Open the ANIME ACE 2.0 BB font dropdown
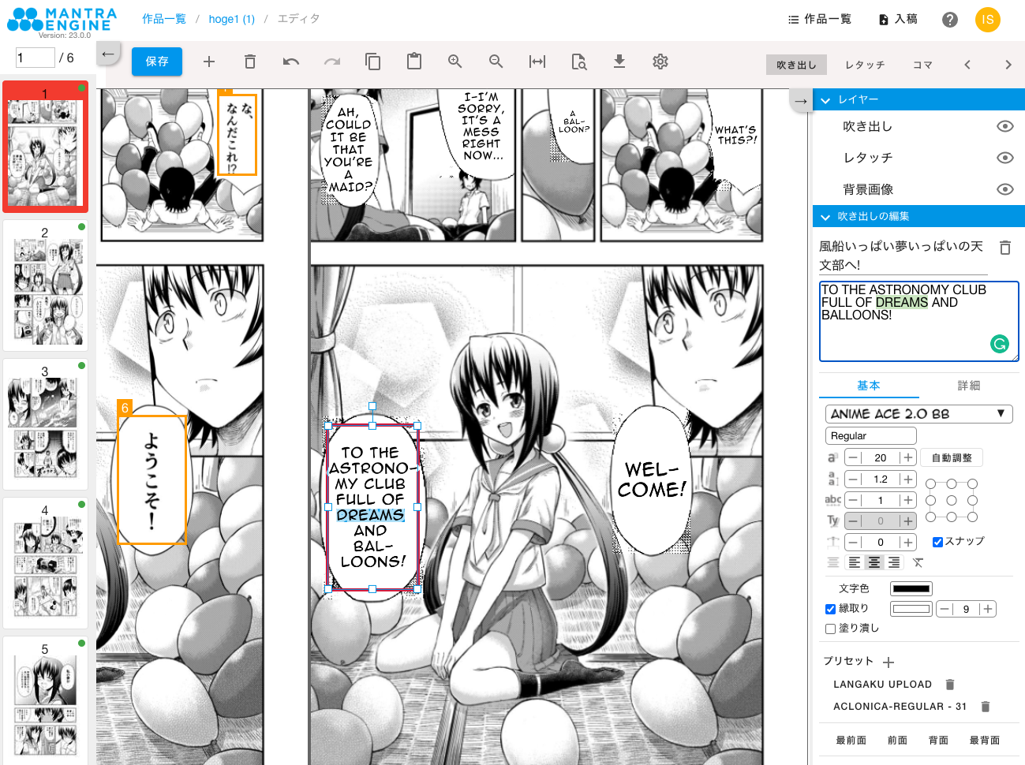The image size is (1025, 765). [918, 414]
